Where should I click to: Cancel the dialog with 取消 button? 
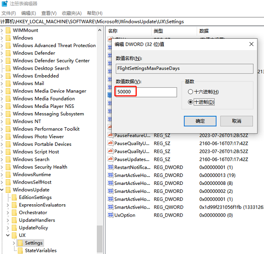(237, 121)
